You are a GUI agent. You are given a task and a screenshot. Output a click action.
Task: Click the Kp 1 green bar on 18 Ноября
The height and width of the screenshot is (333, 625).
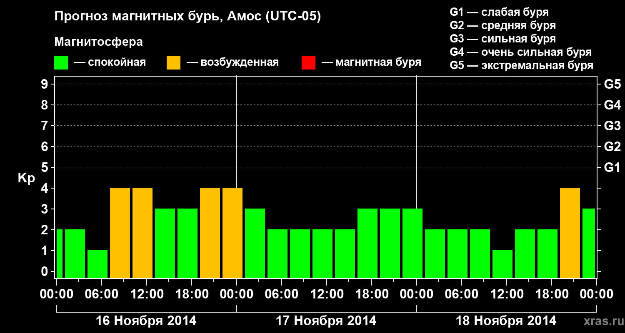pyautogui.click(x=502, y=264)
